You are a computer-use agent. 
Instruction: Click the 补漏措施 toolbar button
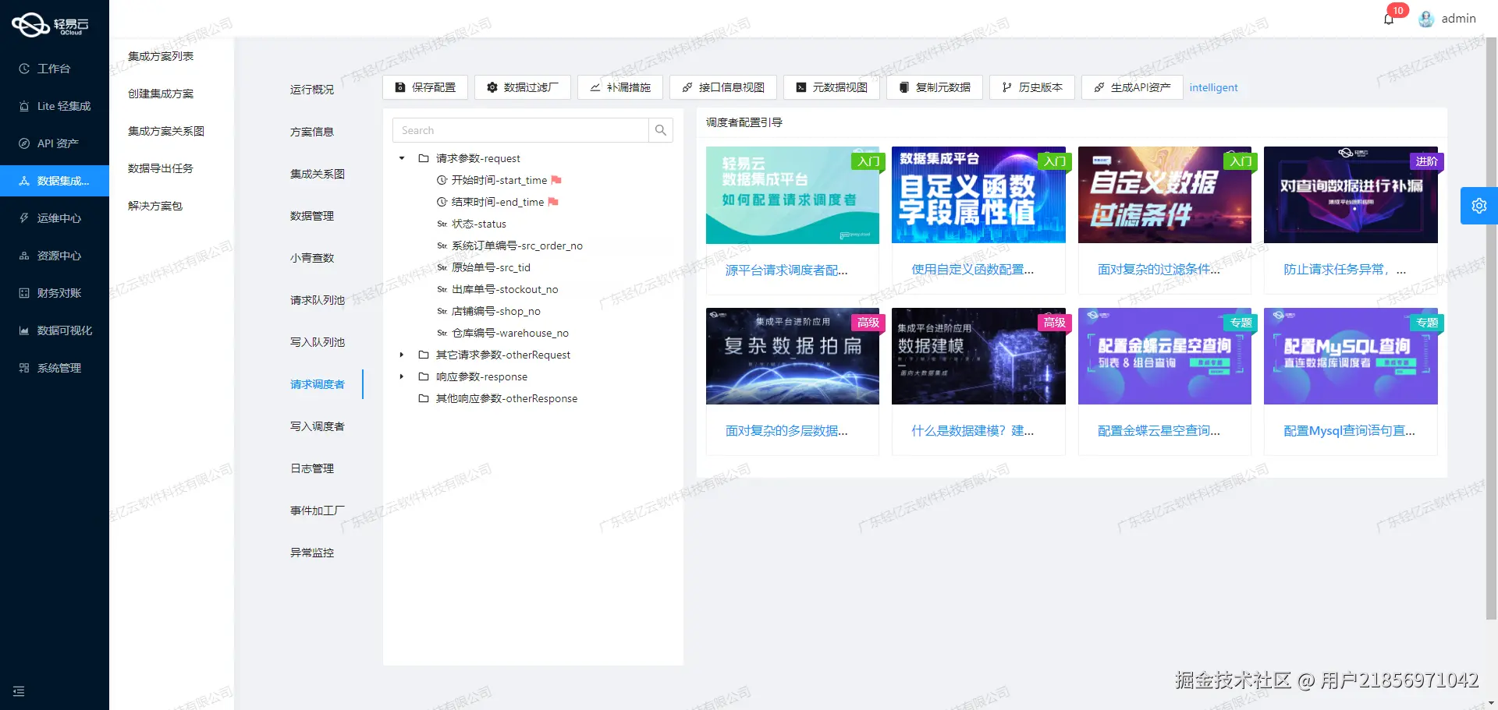click(619, 87)
